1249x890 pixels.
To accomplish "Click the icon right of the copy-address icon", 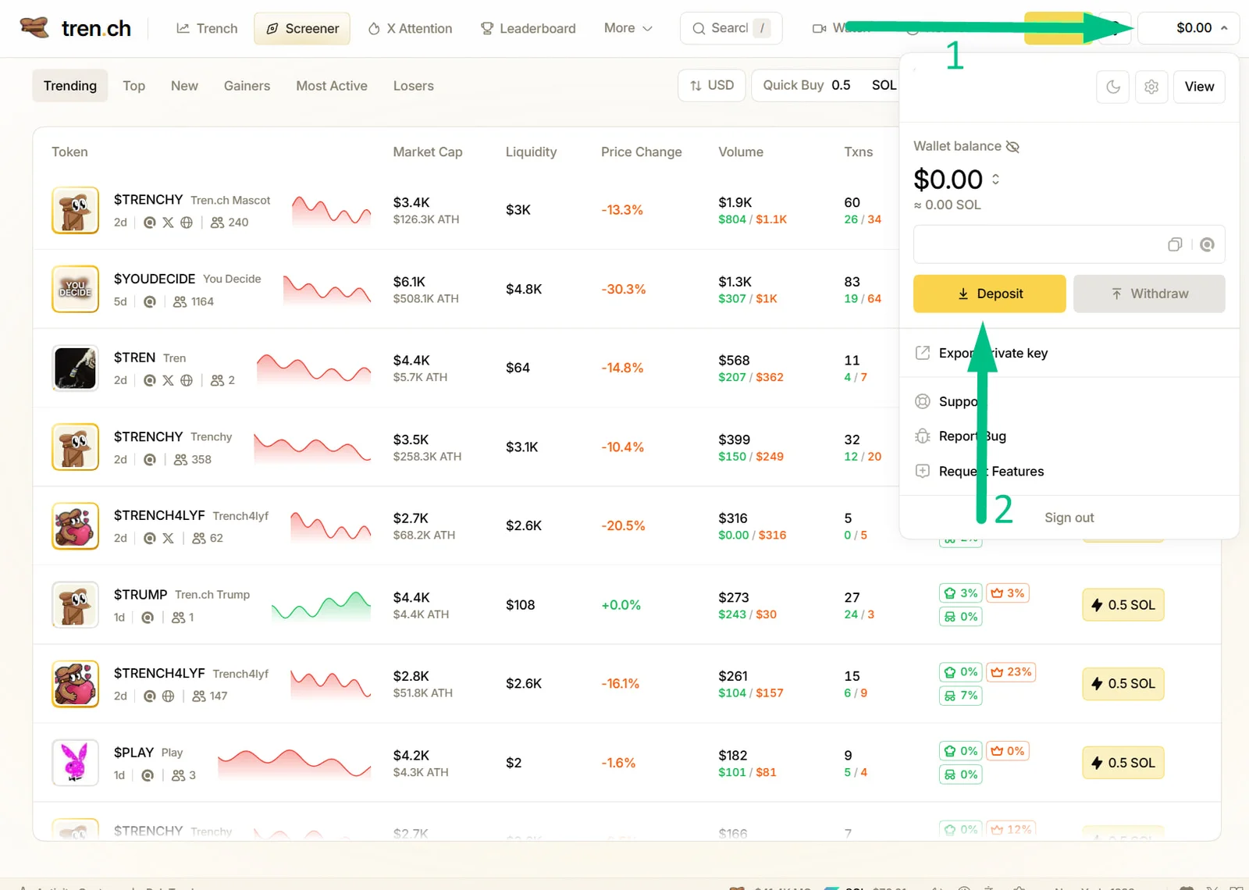I will tap(1207, 244).
